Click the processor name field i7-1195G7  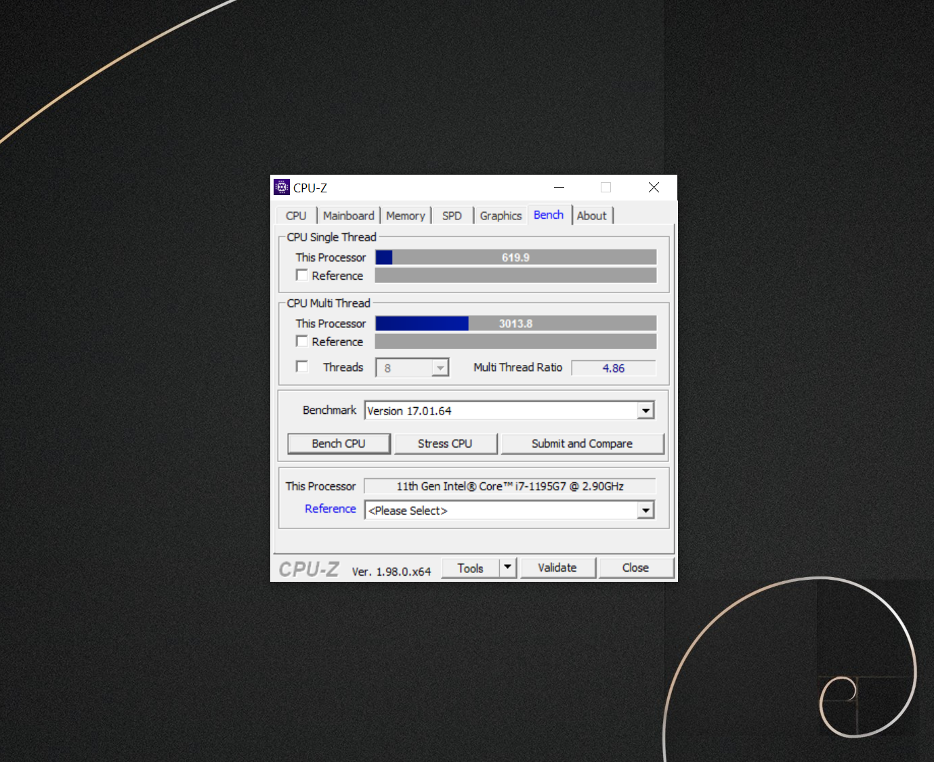click(510, 486)
